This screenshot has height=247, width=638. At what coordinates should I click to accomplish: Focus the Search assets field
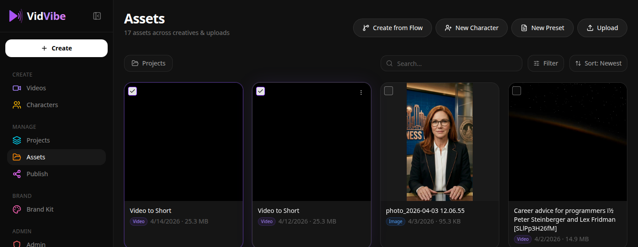pos(451,63)
